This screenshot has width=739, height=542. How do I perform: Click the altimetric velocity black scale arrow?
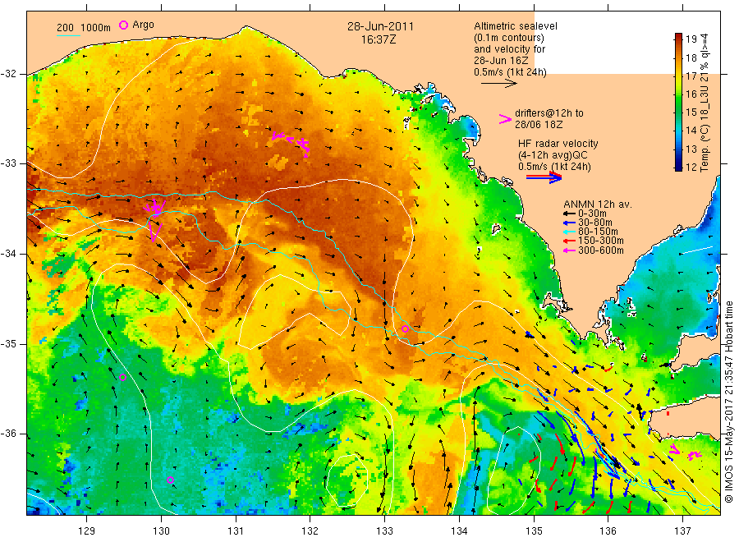coord(498,84)
